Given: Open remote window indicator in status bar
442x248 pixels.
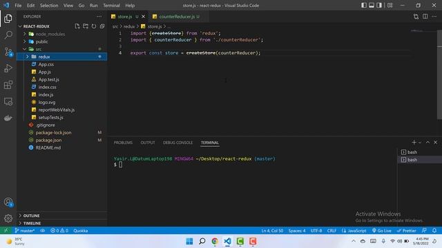Looking at the screenshot, I should 6,231.
